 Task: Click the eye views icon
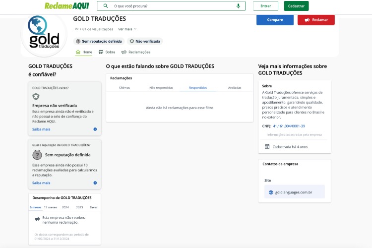[76, 29]
